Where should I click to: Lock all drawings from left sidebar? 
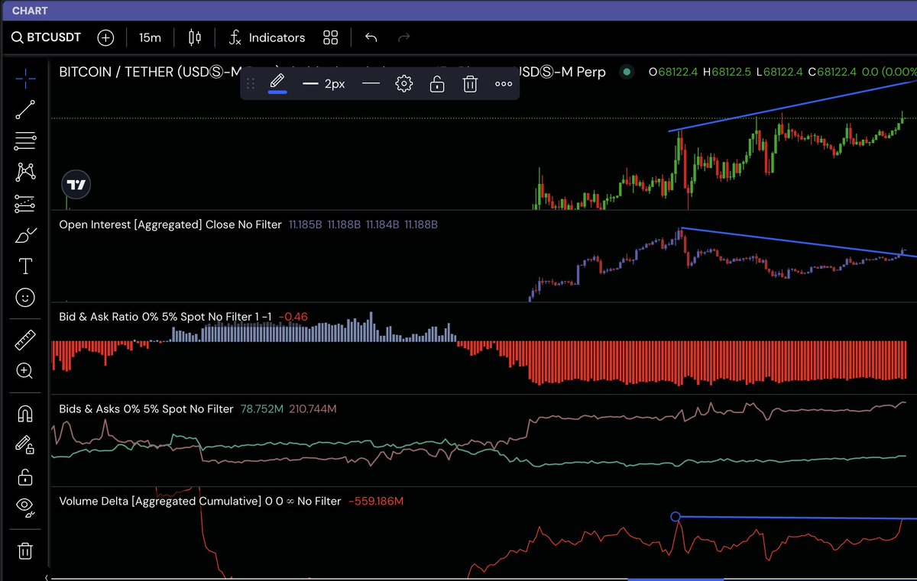click(x=25, y=477)
